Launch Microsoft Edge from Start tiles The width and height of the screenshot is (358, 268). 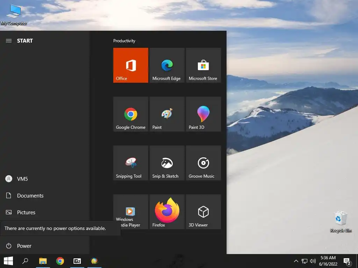[x=167, y=65]
